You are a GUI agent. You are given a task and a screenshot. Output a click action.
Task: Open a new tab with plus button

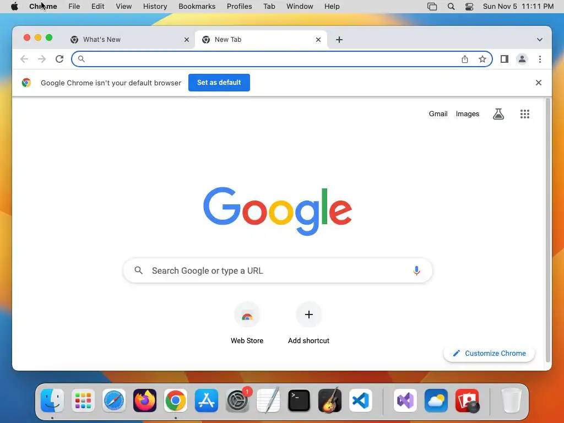tap(339, 40)
